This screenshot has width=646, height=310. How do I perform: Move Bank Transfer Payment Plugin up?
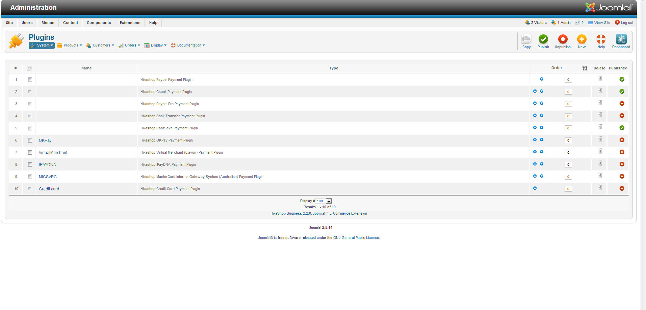point(535,116)
